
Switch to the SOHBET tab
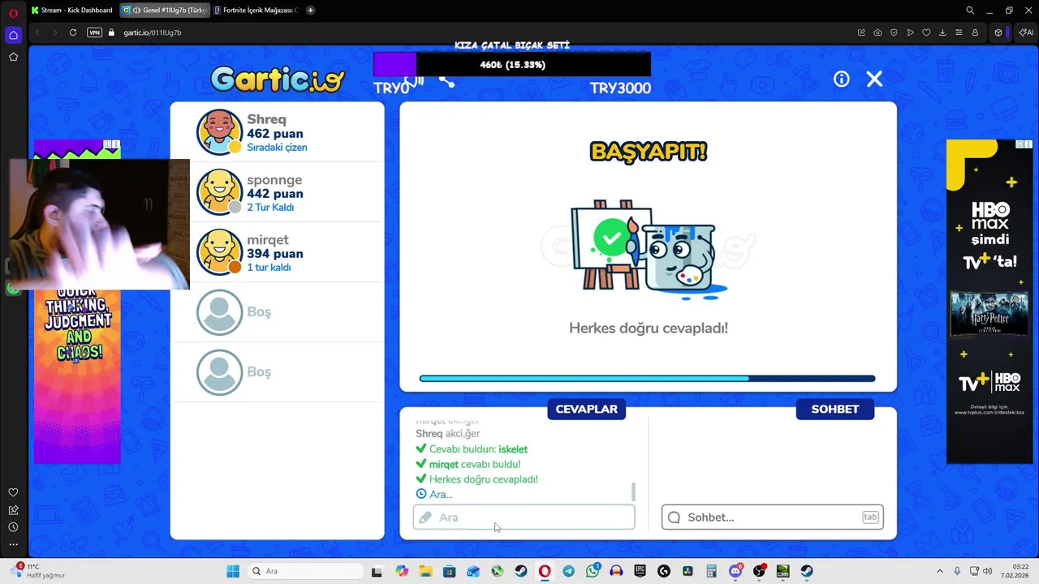(834, 410)
